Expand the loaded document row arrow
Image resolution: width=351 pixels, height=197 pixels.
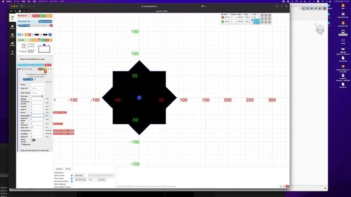click(18, 26)
